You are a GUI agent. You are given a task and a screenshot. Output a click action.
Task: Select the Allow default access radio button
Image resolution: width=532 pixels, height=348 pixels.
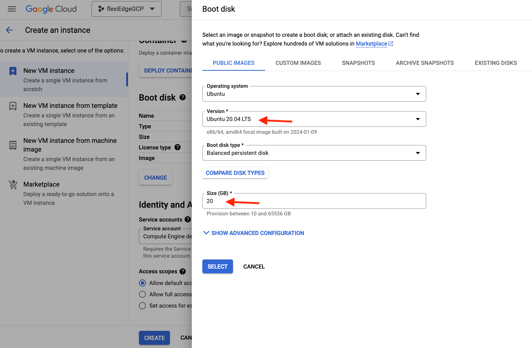click(143, 283)
